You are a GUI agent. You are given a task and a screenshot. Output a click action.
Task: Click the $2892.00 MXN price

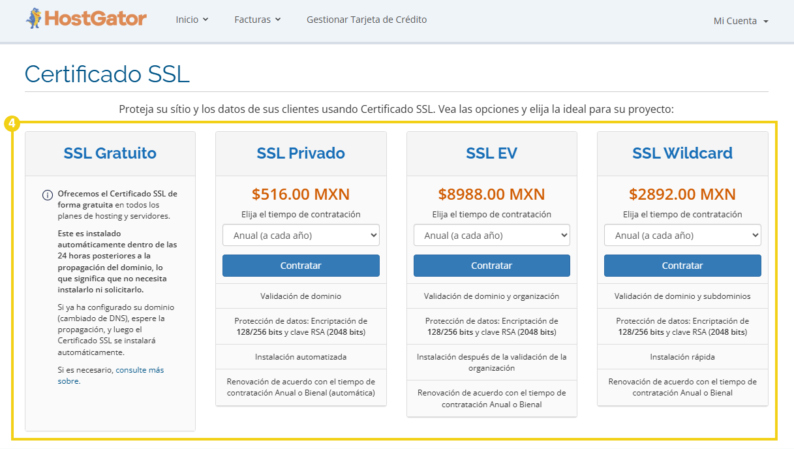click(682, 194)
